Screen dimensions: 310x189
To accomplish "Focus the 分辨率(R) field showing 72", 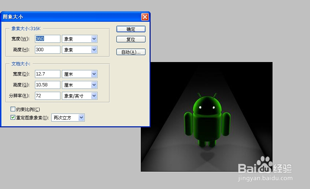I will (x=48, y=96).
